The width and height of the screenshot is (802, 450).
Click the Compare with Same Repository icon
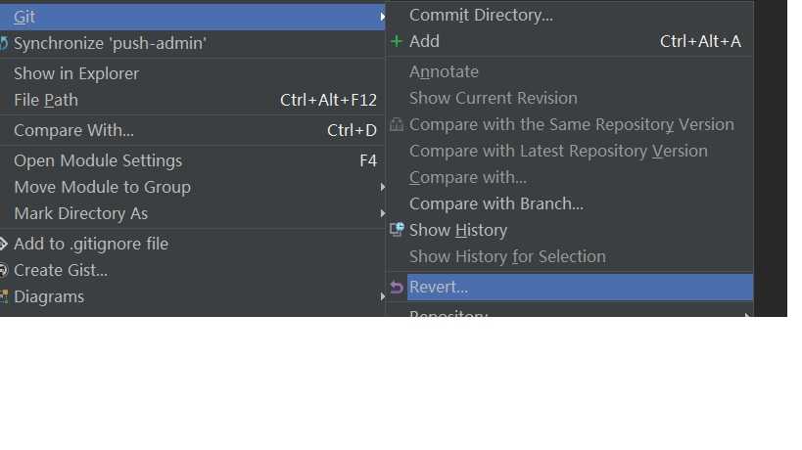point(397,125)
